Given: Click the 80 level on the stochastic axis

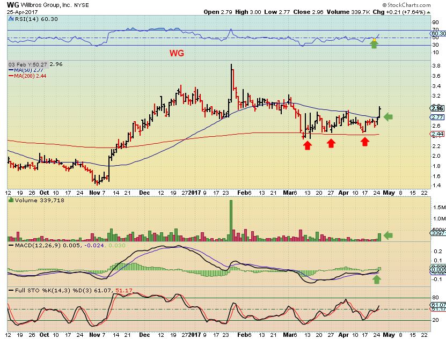Looking at the screenshot, I should pos(435,298).
